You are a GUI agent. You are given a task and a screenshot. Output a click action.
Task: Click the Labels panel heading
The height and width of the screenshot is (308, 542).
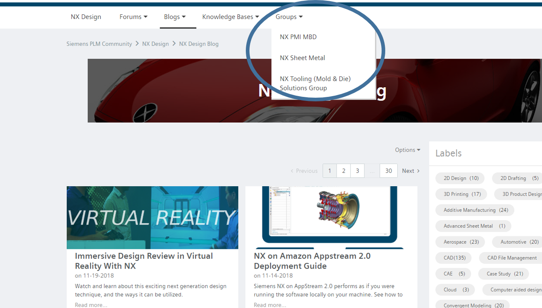coord(449,153)
